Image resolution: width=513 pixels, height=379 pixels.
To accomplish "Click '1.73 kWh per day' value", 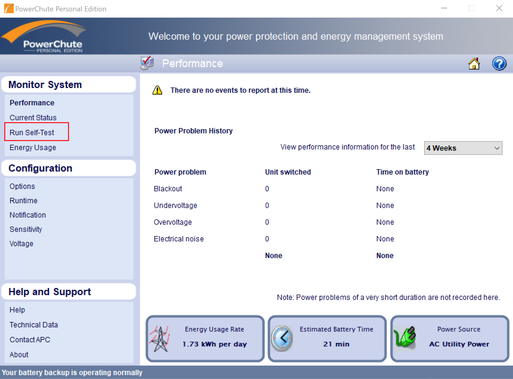I will pos(214,344).
